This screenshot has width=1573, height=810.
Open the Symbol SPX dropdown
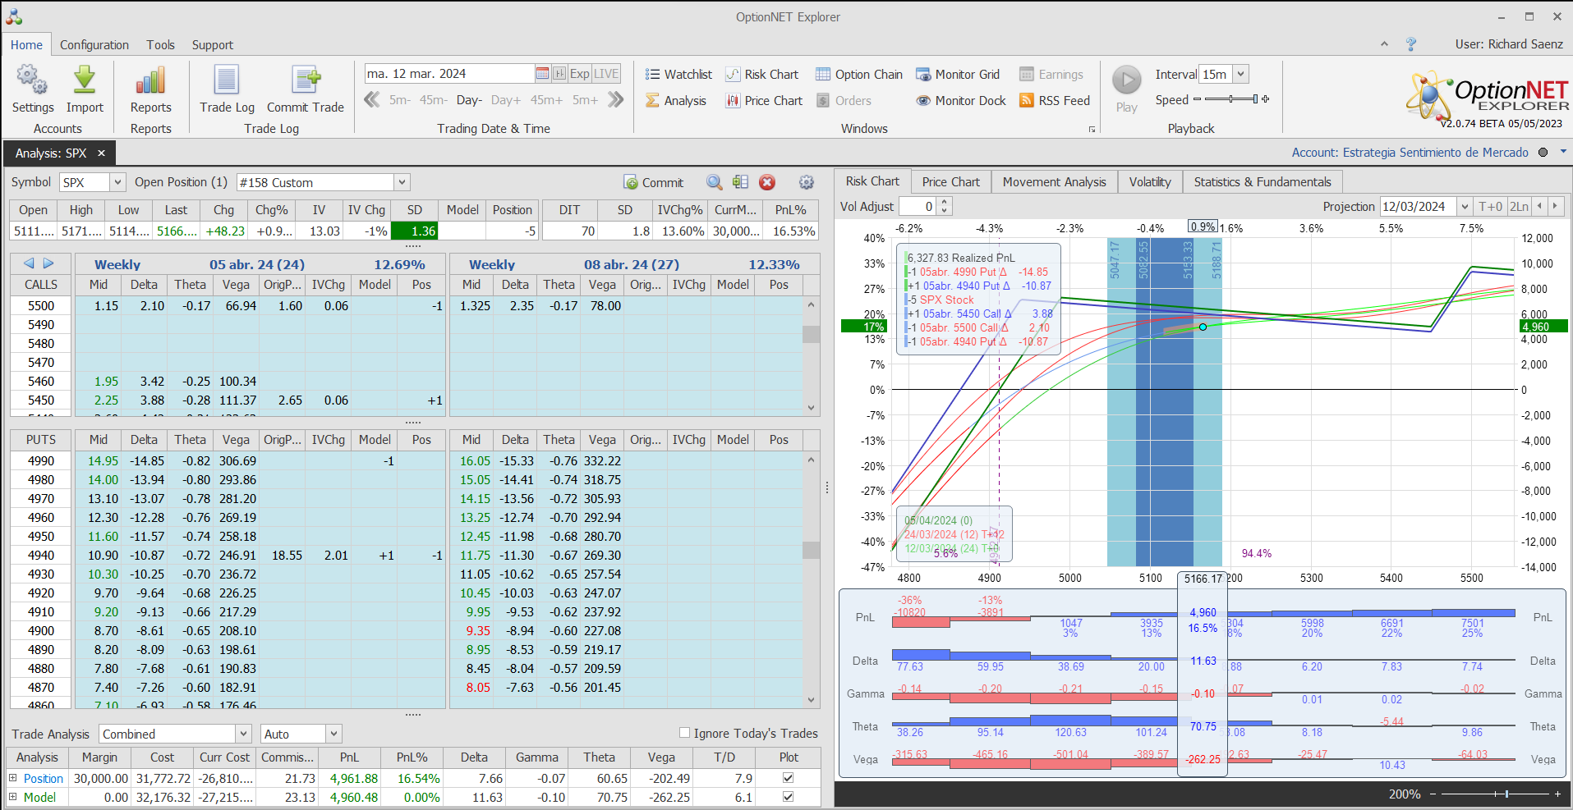coord(117,182)
